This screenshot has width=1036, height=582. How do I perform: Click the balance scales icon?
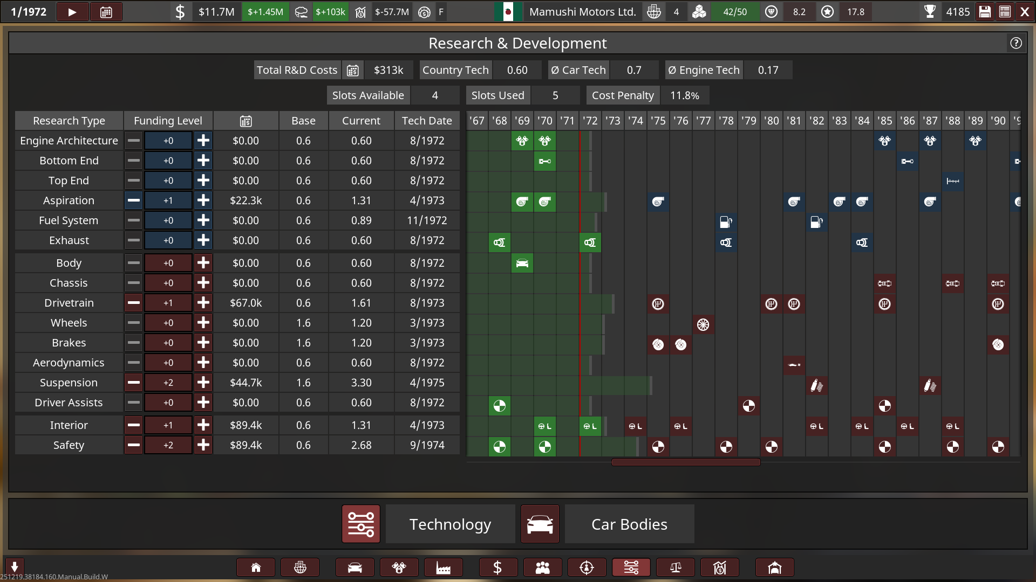[x=676, y=567]
